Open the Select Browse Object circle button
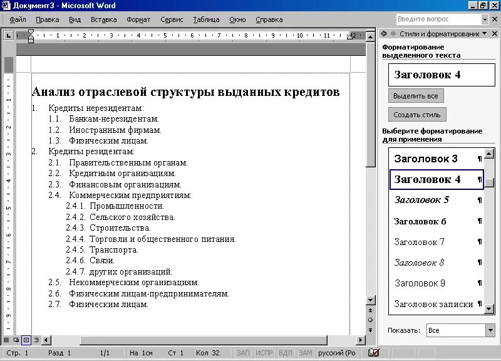 click(370, 320)
